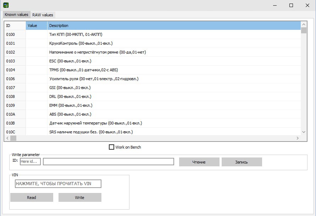Focus the parameter ID input field
The height and width of the screenshot is (216, 316).
(30, 162)
